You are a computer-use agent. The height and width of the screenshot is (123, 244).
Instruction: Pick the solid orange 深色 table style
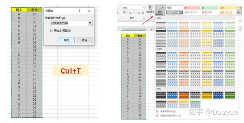(184, 95)
